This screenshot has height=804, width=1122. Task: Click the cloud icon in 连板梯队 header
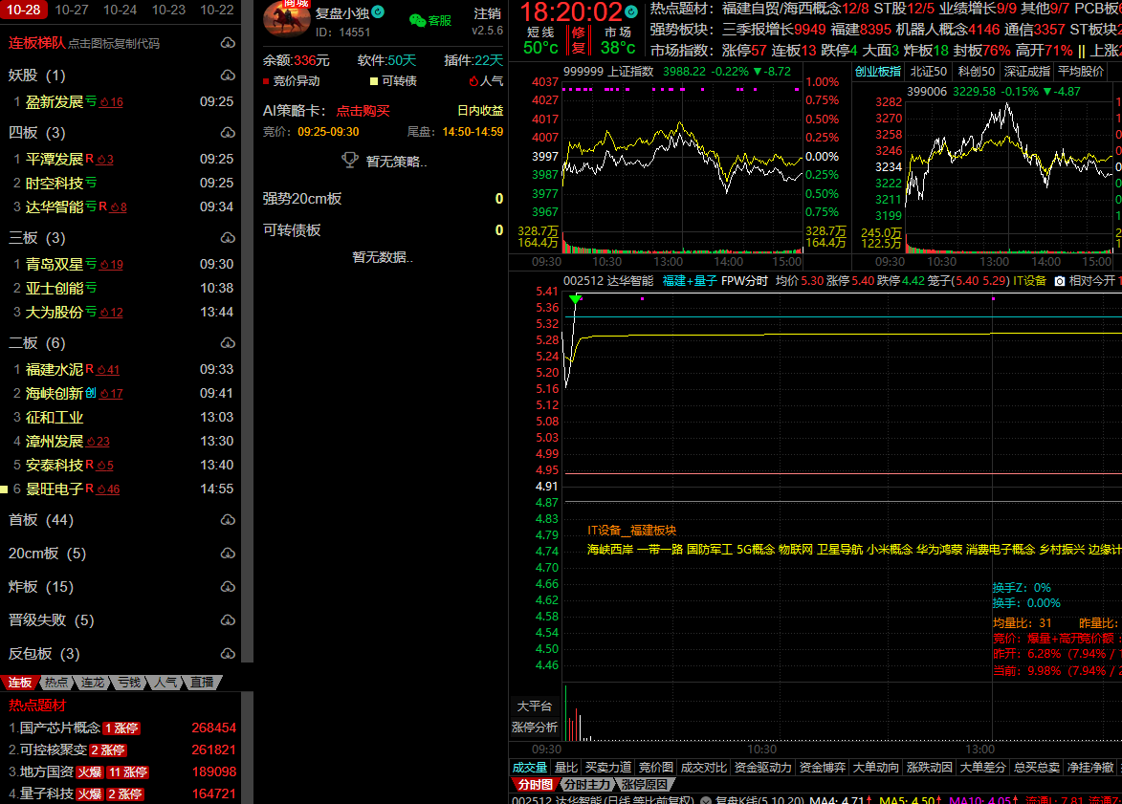(x=228, y=43)
